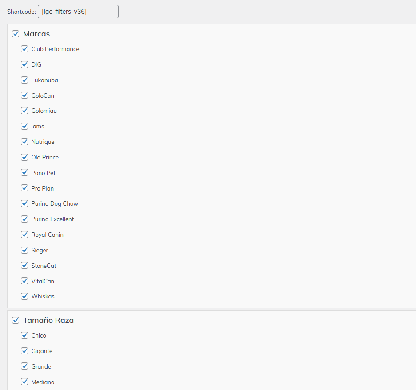Disable the GoloCan checkbox
Screen dimensions: 416x390
24,96
